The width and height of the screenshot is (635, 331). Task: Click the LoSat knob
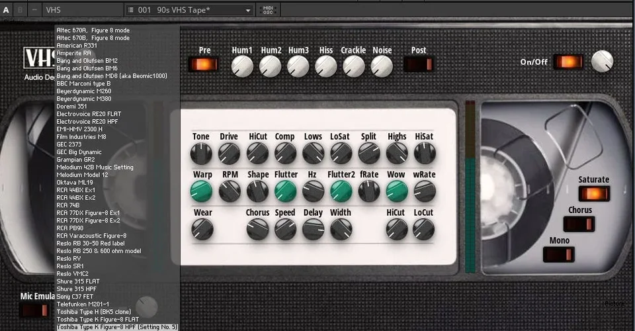pos(341,154)
